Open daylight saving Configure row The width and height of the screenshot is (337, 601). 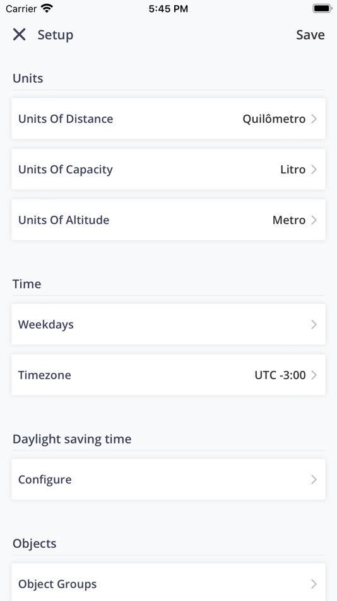[168, 480]
